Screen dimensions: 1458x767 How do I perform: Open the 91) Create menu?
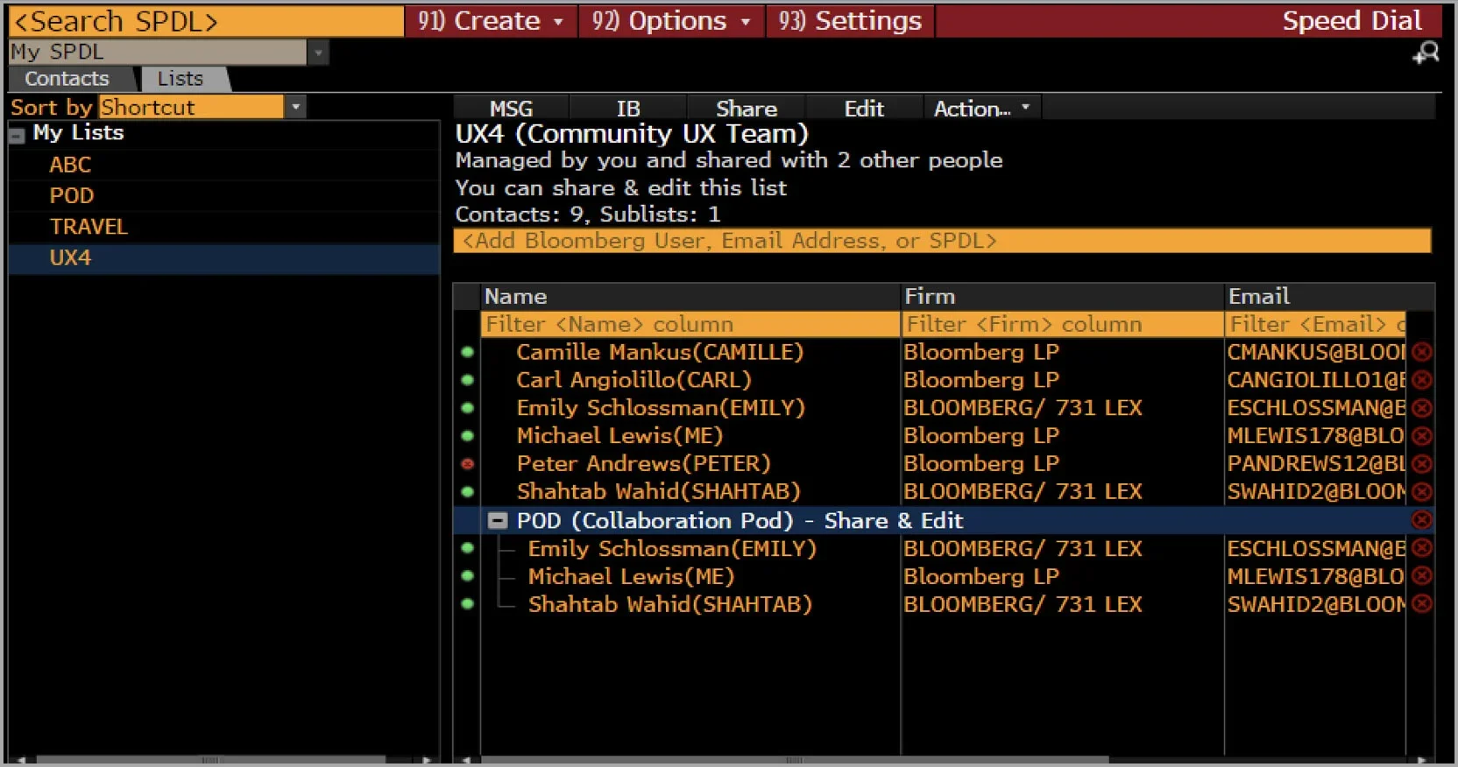point(491,21)
